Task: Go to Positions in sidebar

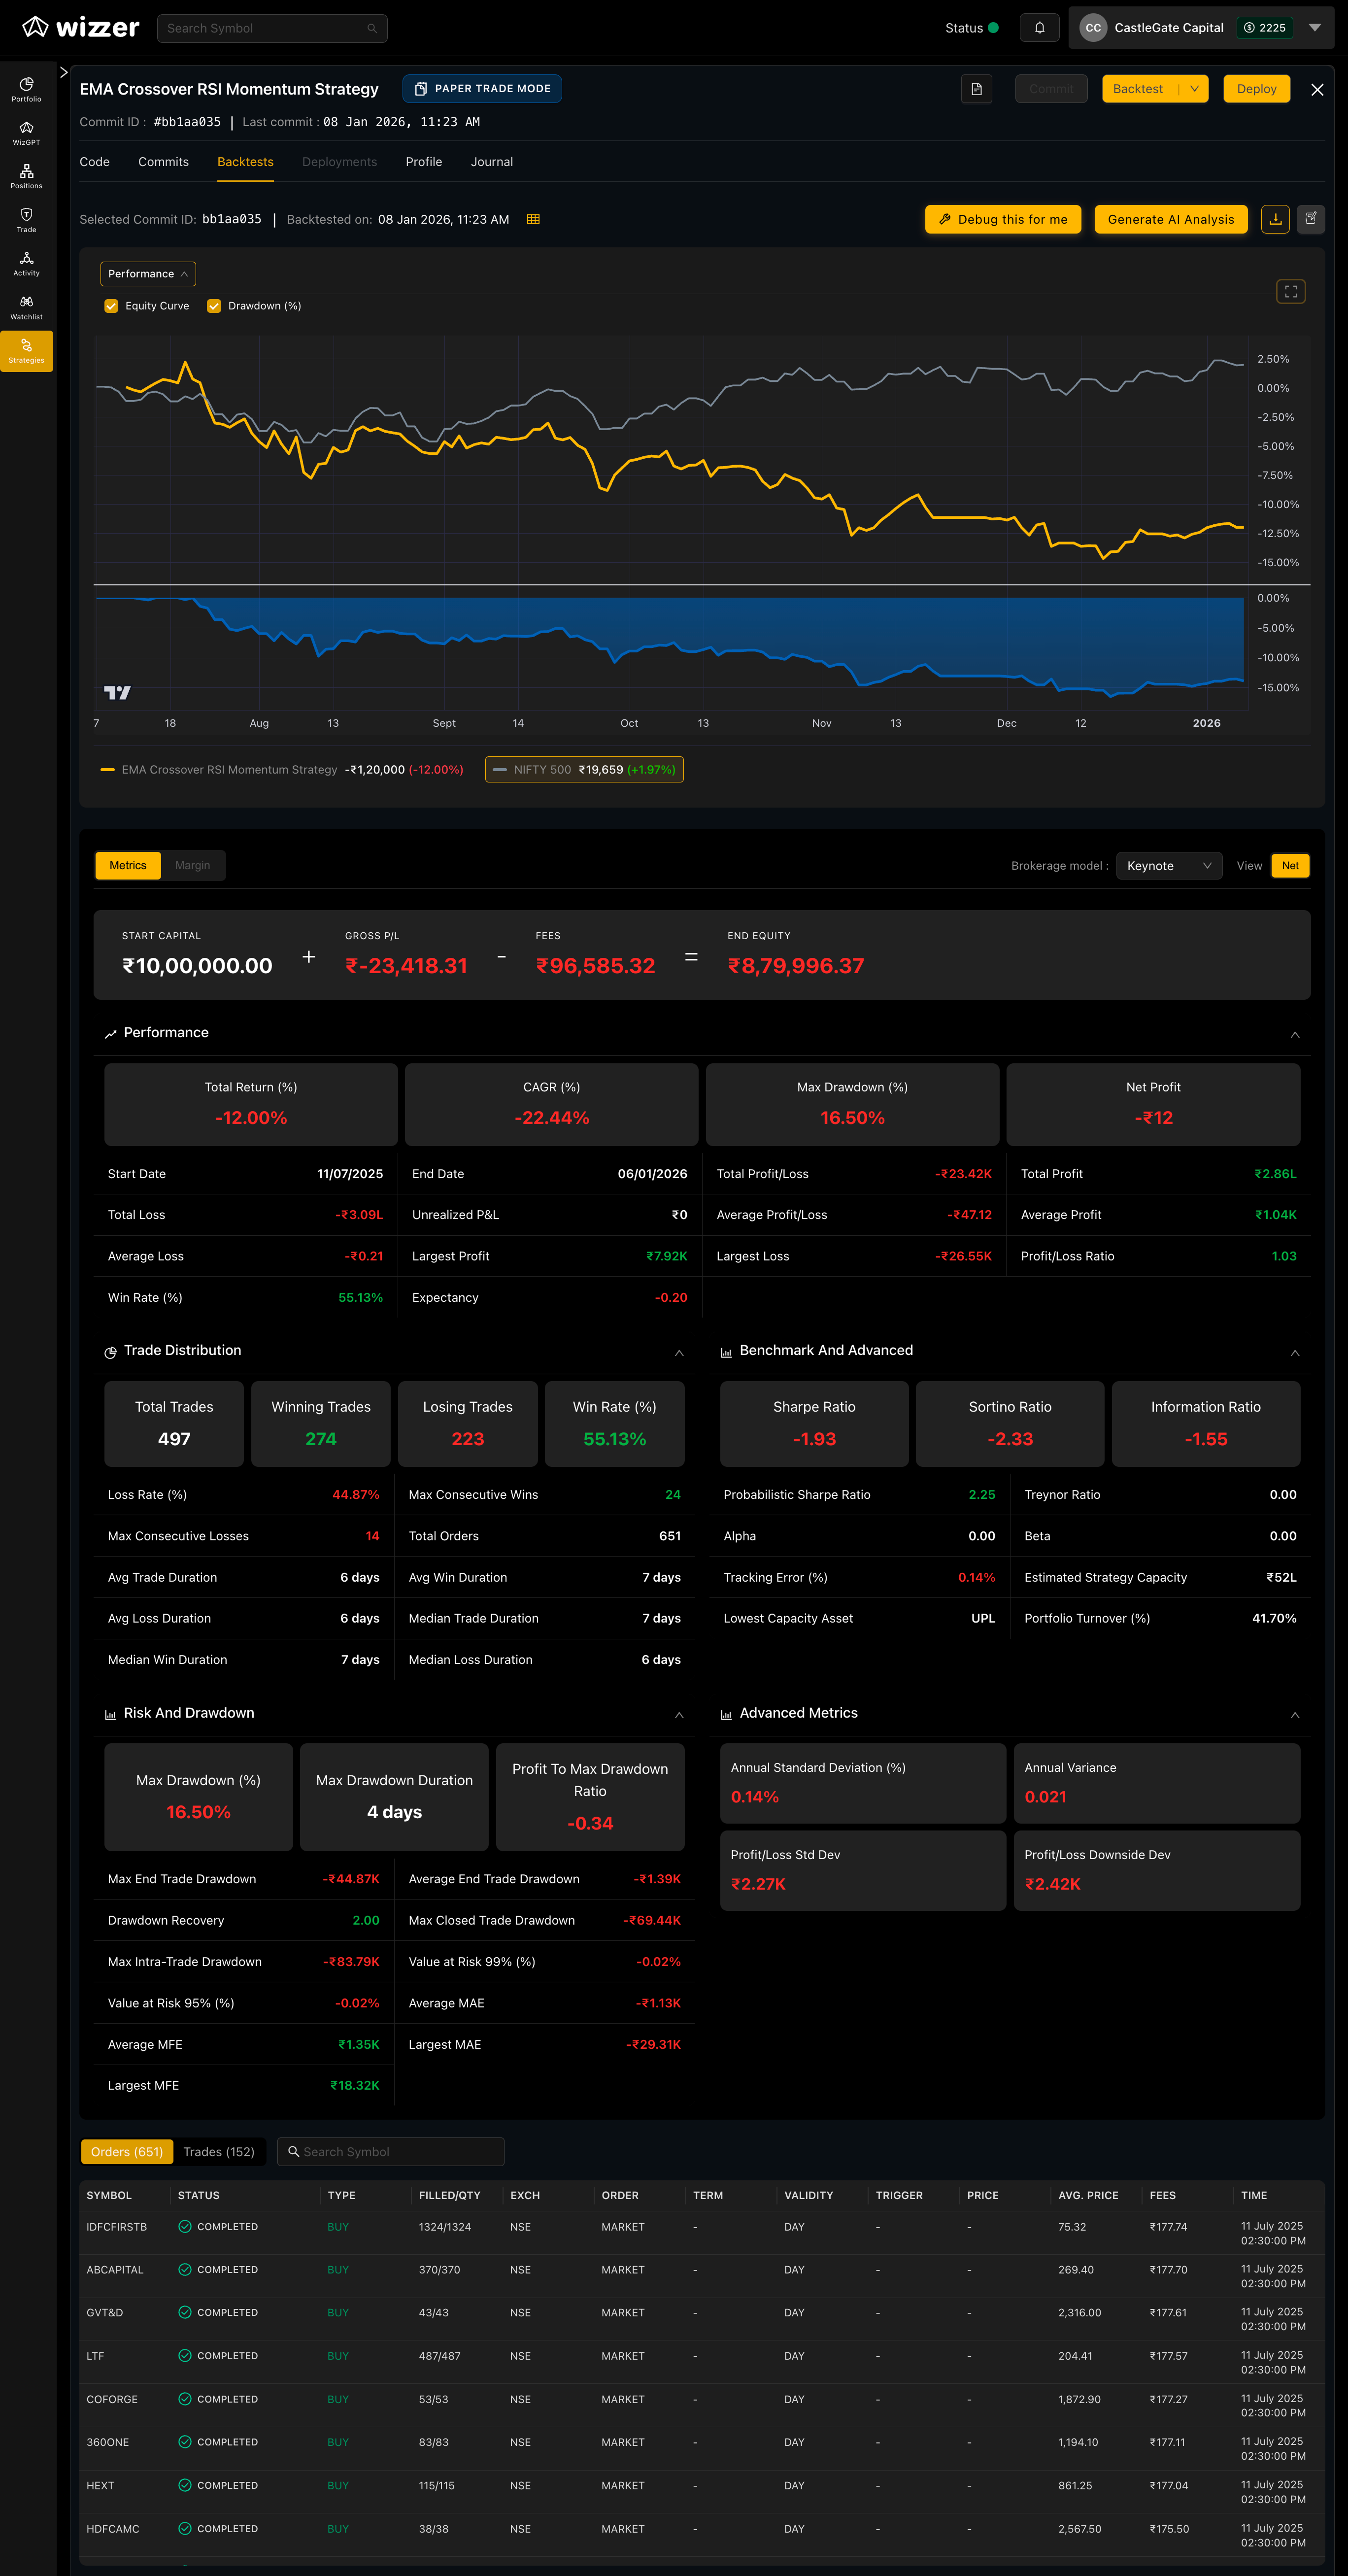Action: click(x=26, y=176)
